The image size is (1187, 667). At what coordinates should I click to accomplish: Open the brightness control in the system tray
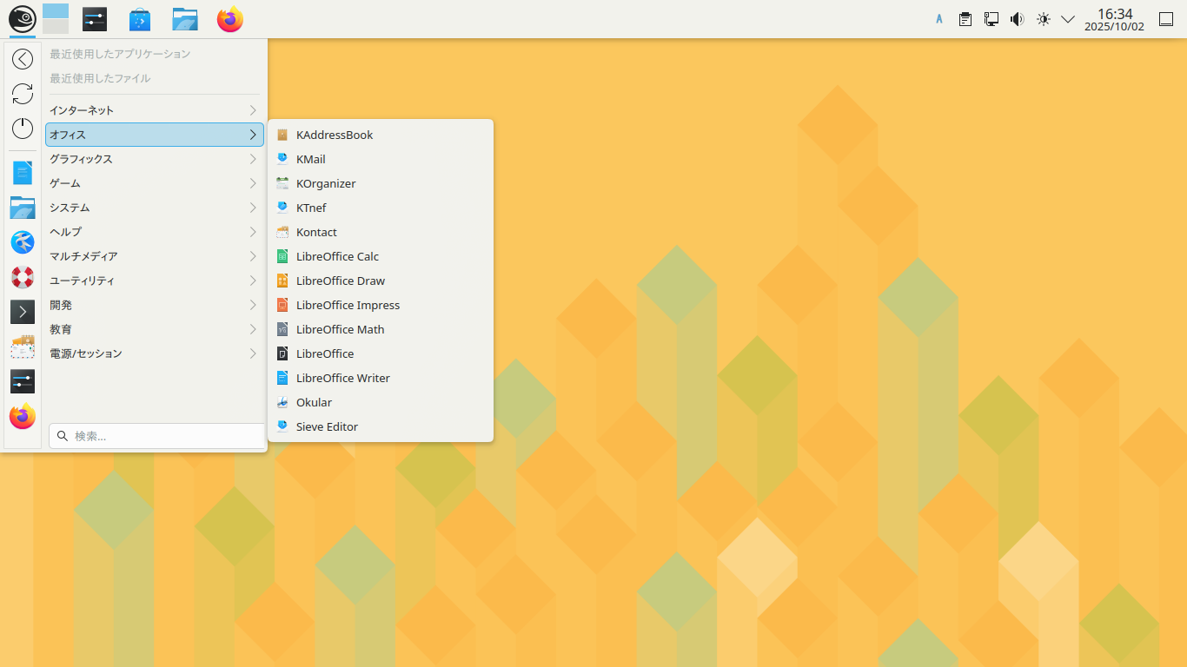click(x=1043, y=18)
